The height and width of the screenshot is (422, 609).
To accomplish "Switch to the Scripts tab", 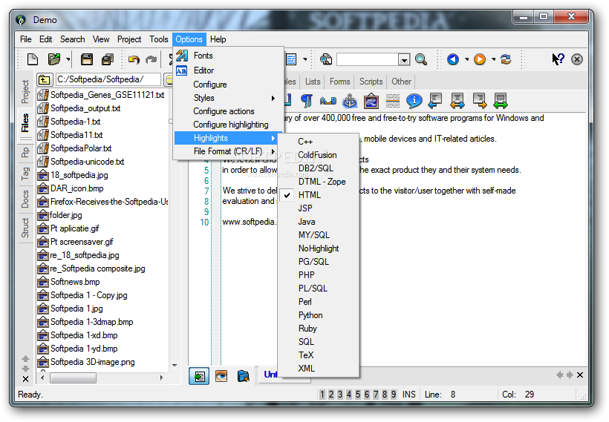I will [x=371, y=82].
